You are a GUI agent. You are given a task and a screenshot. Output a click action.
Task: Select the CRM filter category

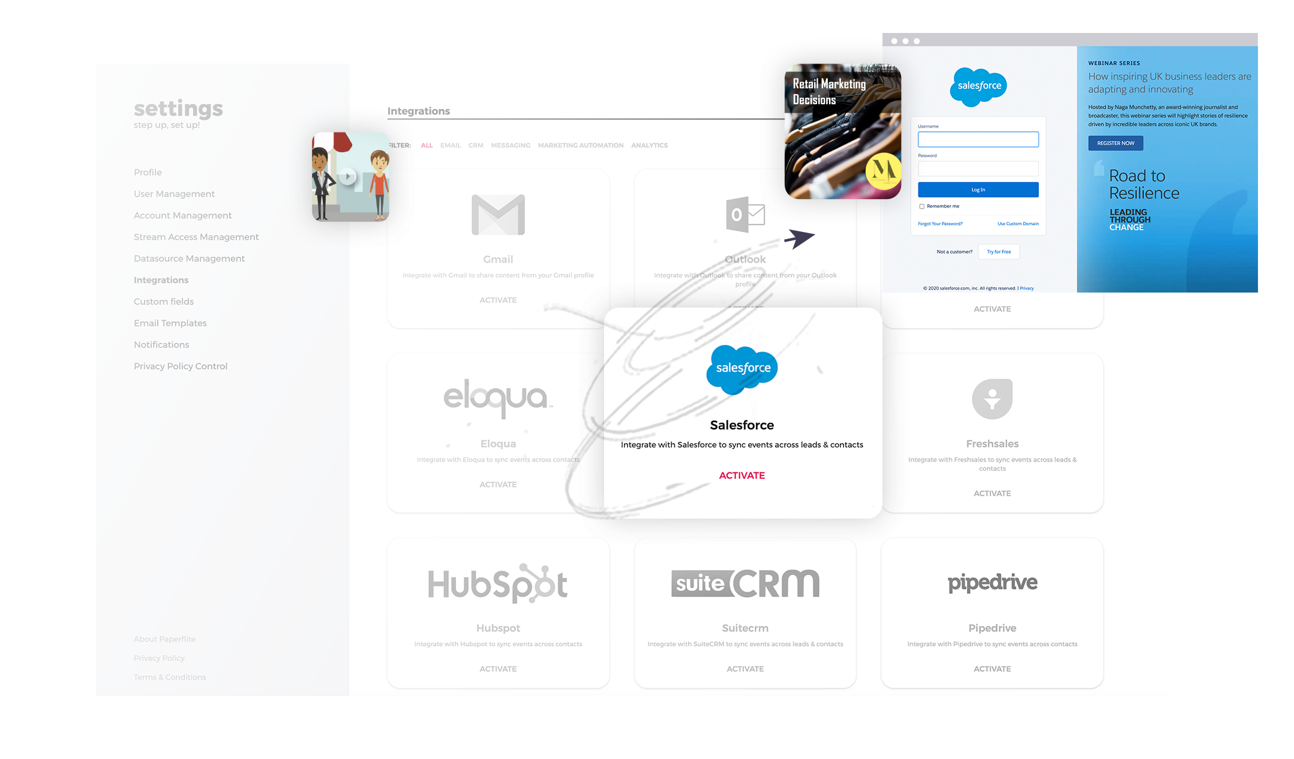coord(475,144)
